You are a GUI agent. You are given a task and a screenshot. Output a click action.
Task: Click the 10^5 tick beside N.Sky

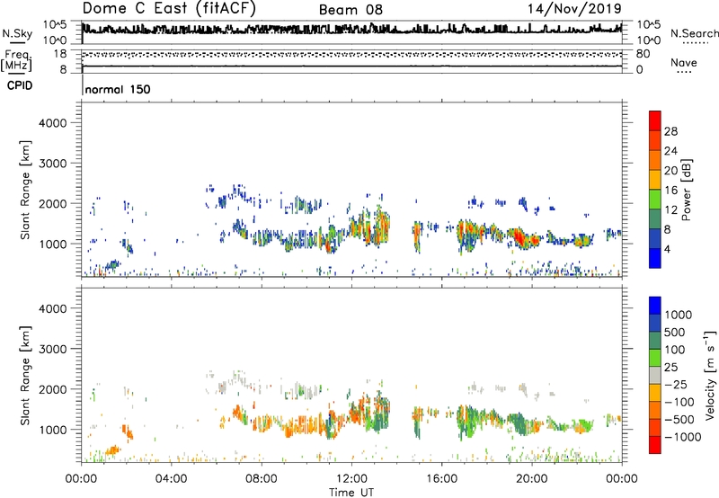click(x=55, y=25)
